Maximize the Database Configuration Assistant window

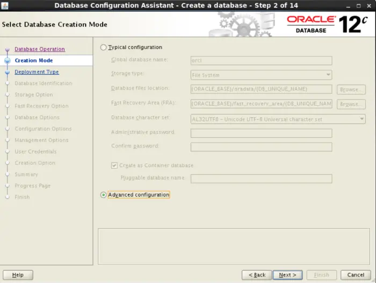[358, 6]
